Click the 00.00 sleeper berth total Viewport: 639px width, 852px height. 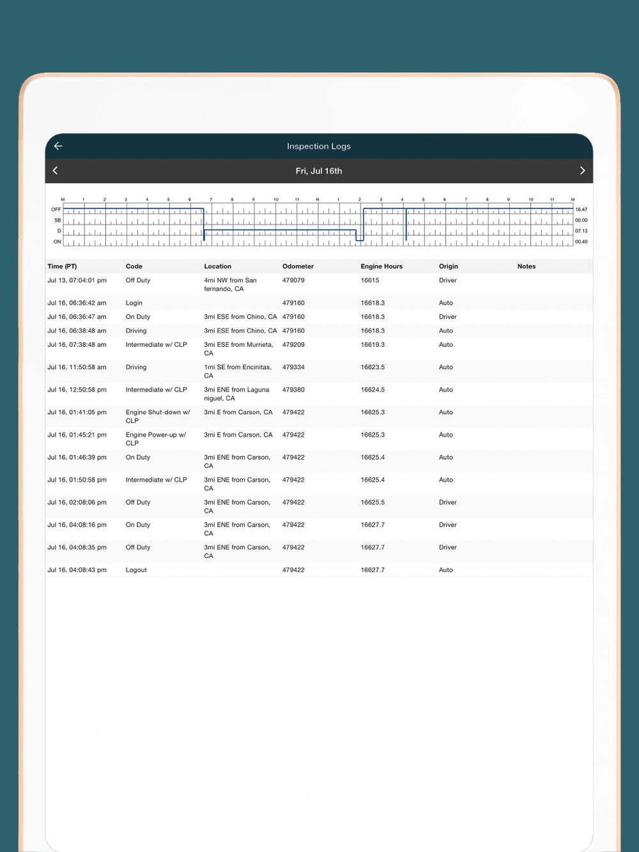tap(581, 220)
